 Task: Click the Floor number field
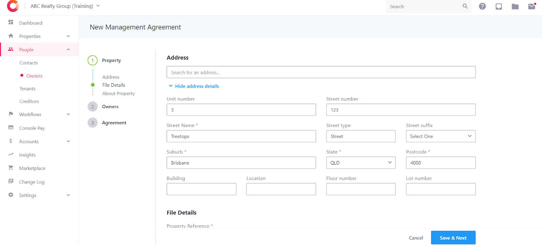pos(361,189)
